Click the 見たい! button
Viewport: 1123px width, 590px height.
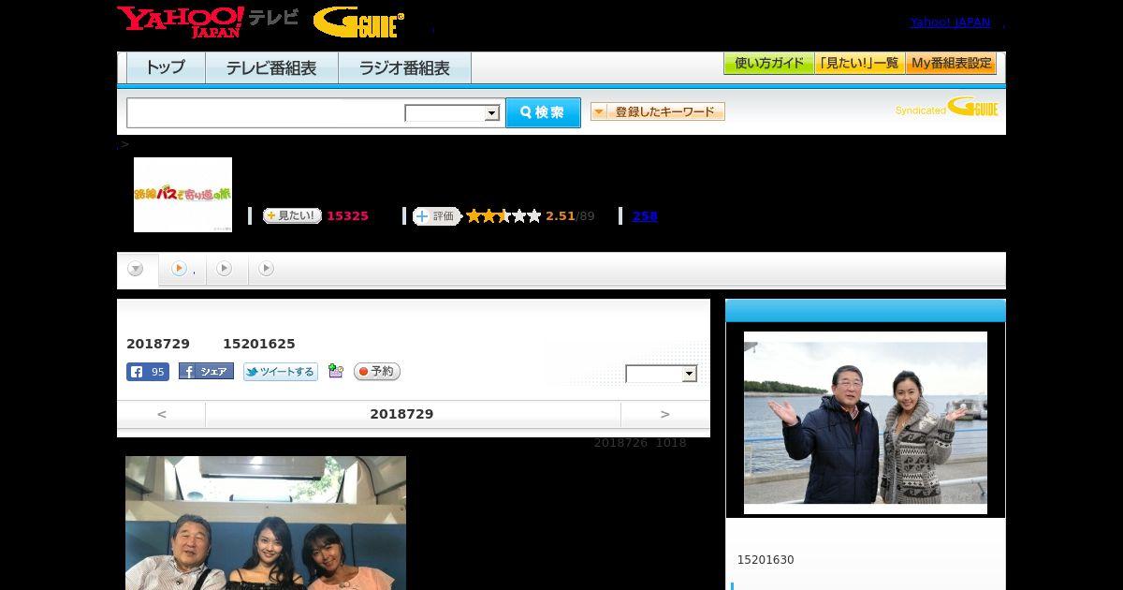[x=292, y=215]
